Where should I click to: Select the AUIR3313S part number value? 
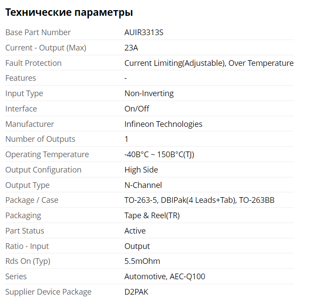(144, 32)
